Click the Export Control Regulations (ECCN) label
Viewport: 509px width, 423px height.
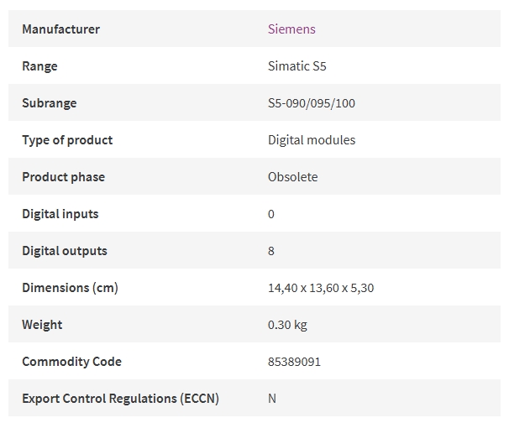click(120, 399)
